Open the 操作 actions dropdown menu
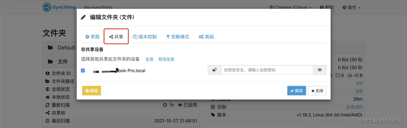 tap(351, 8)
